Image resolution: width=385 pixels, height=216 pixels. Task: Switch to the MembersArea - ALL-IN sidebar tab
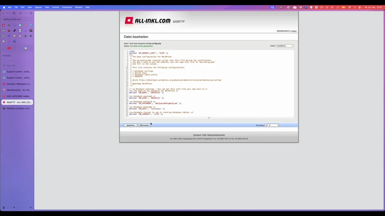point(18,90)
